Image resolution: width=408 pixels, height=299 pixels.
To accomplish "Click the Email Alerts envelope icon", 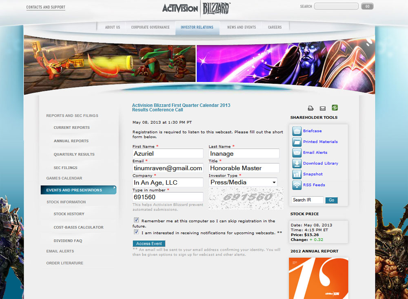I will point(297,153).
